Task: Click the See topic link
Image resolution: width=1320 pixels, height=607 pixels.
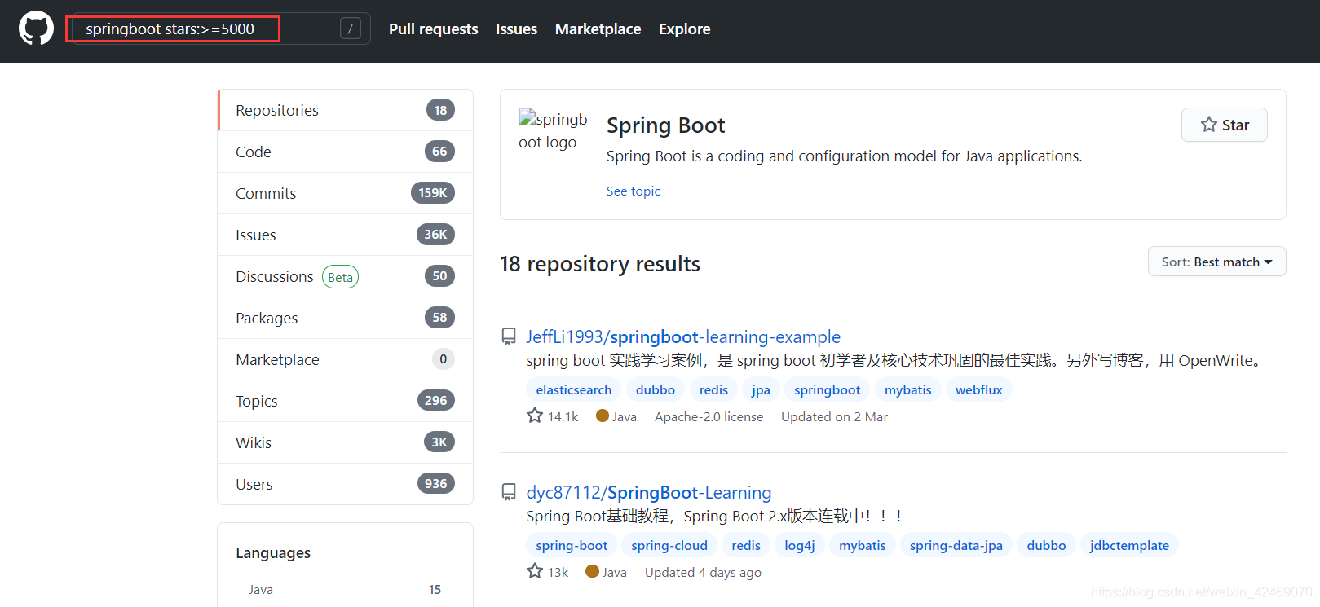Action: (633, 191)
